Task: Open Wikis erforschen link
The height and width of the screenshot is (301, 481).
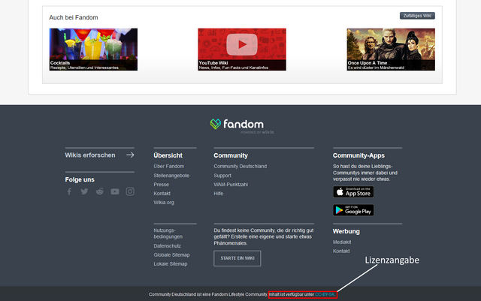Action: tap(90, 155)
